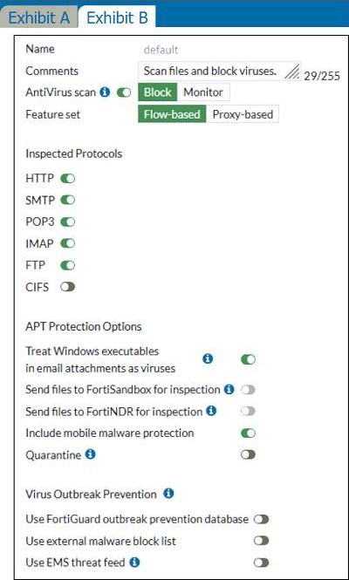Enable CIFS protocol inspection
Viewport: 349px width, 580px height.
pyautogui.click(x=68, y=287)
